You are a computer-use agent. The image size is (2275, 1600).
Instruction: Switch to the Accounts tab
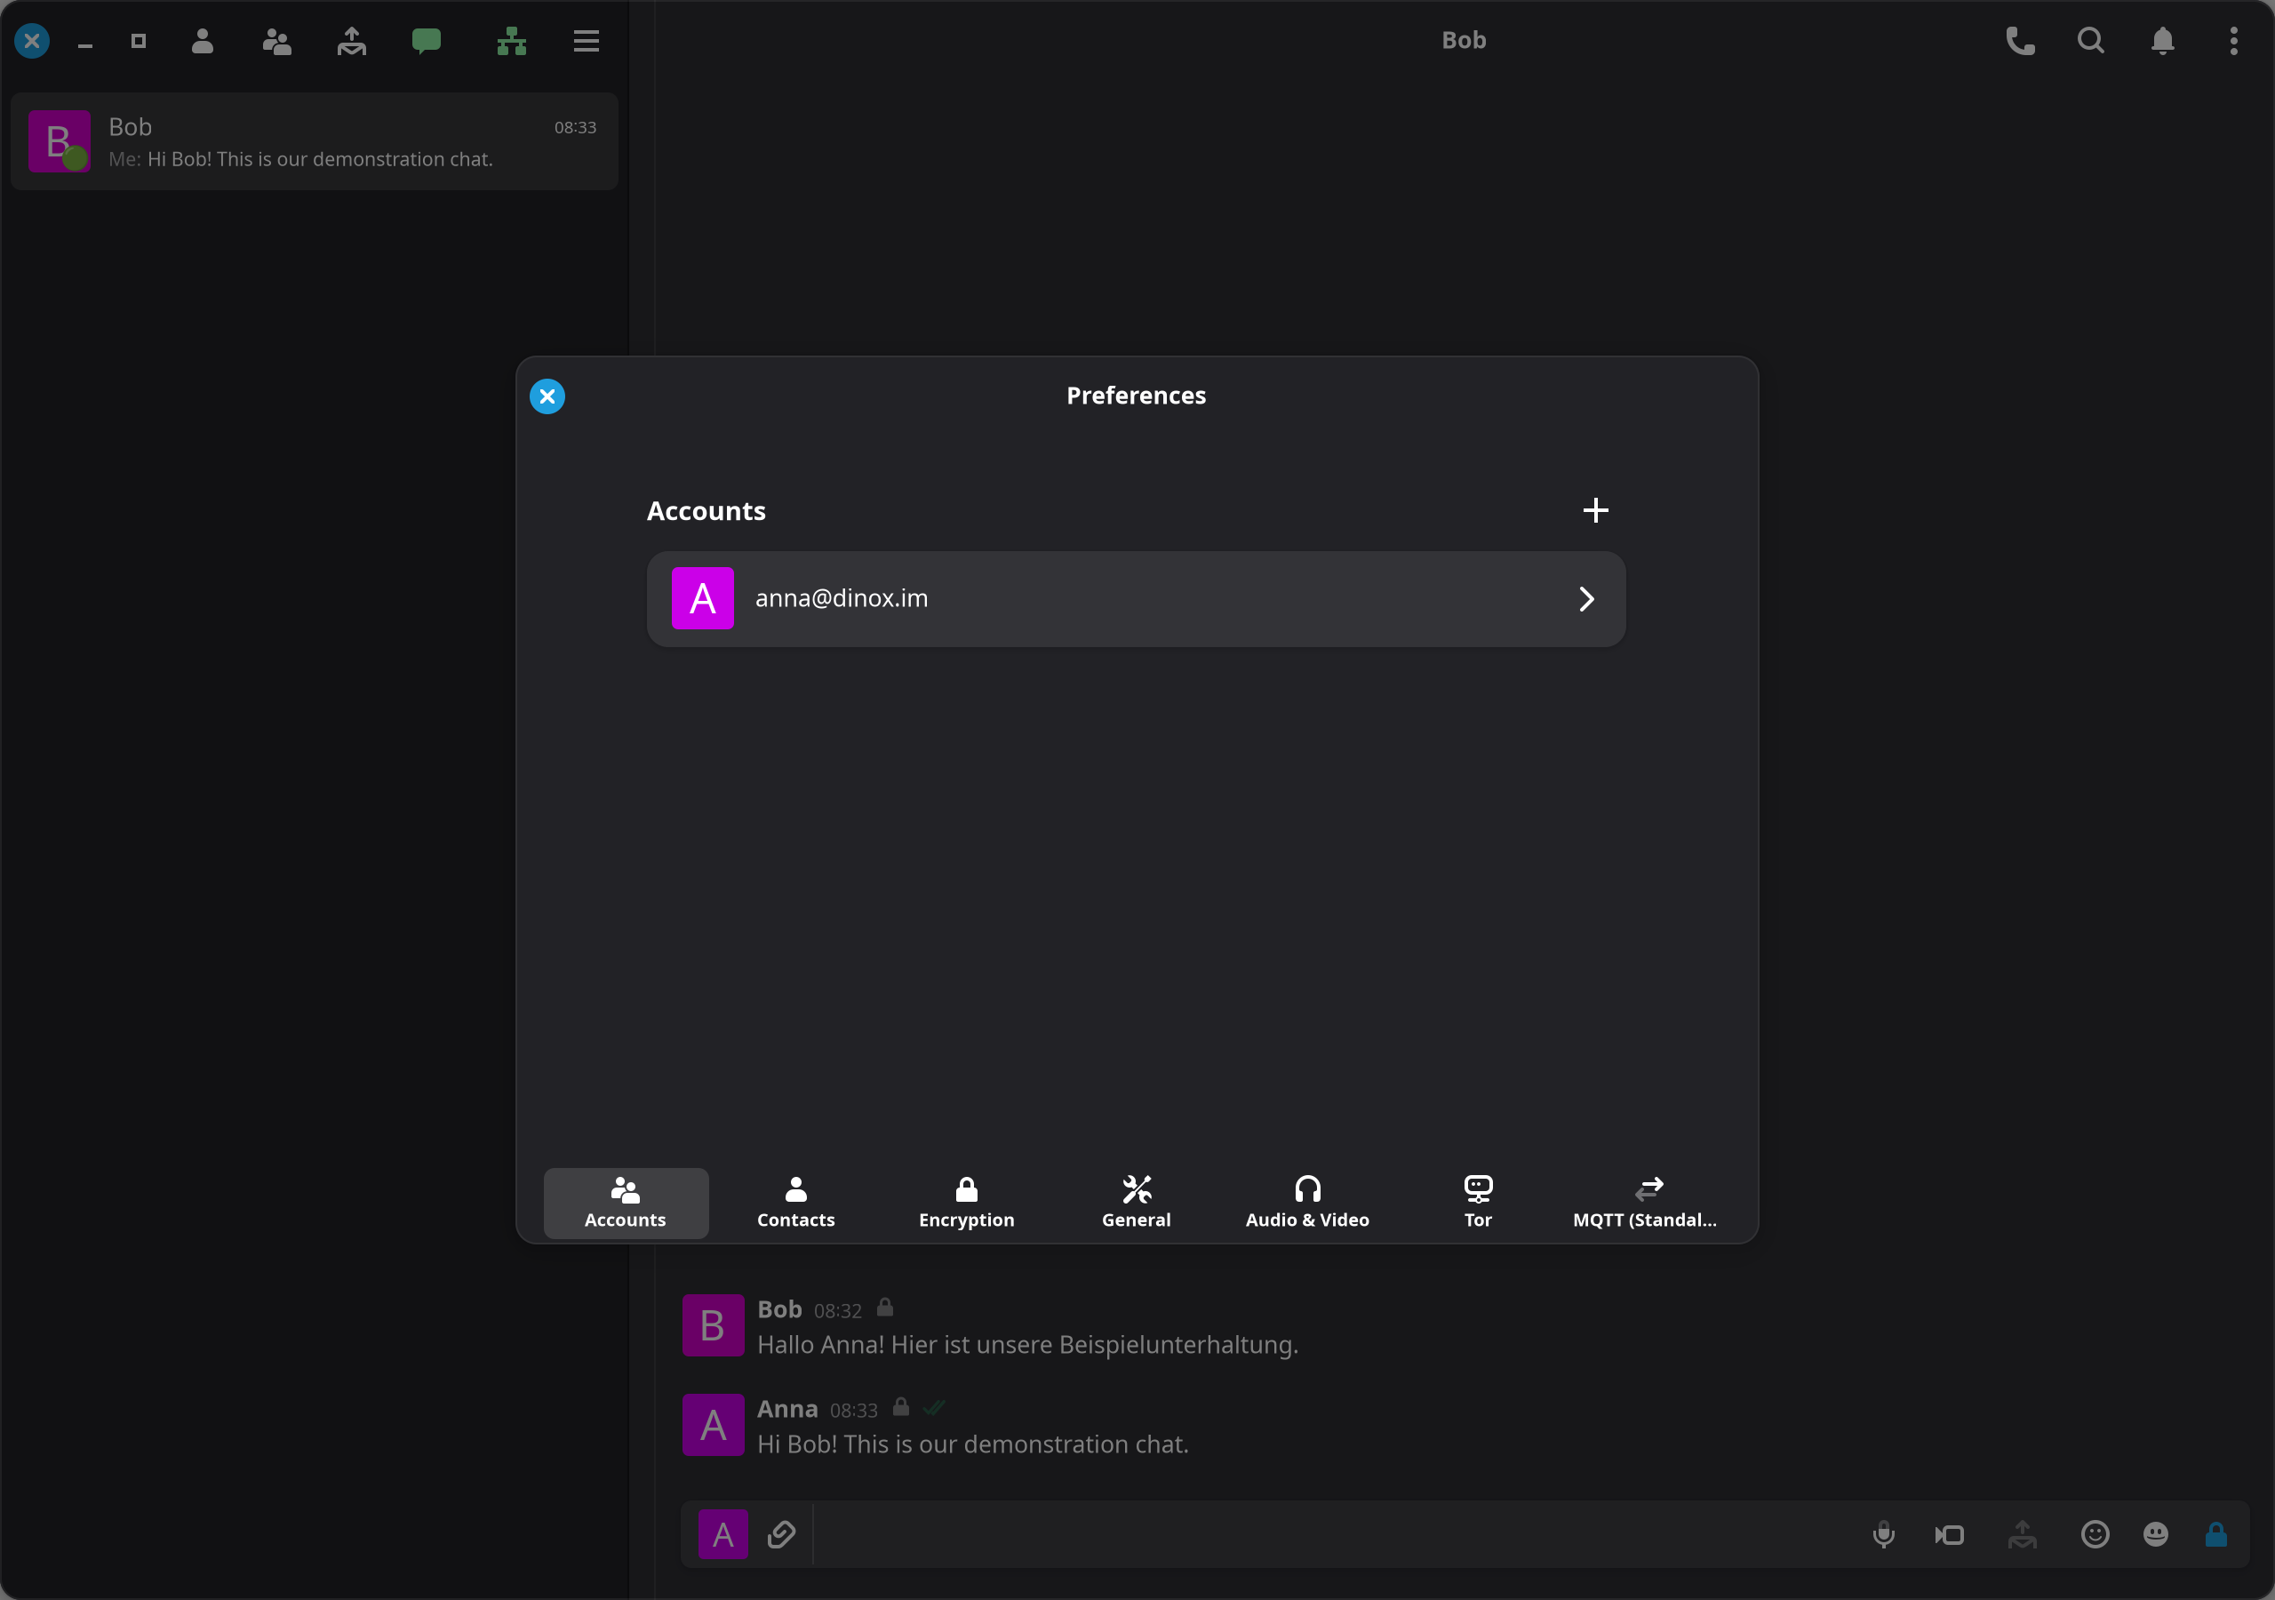(x=626, y=1203)
